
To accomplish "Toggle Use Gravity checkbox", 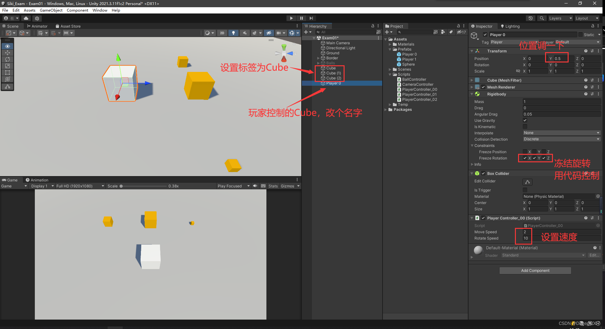I will pyautogui.click(x=525, y=120).
